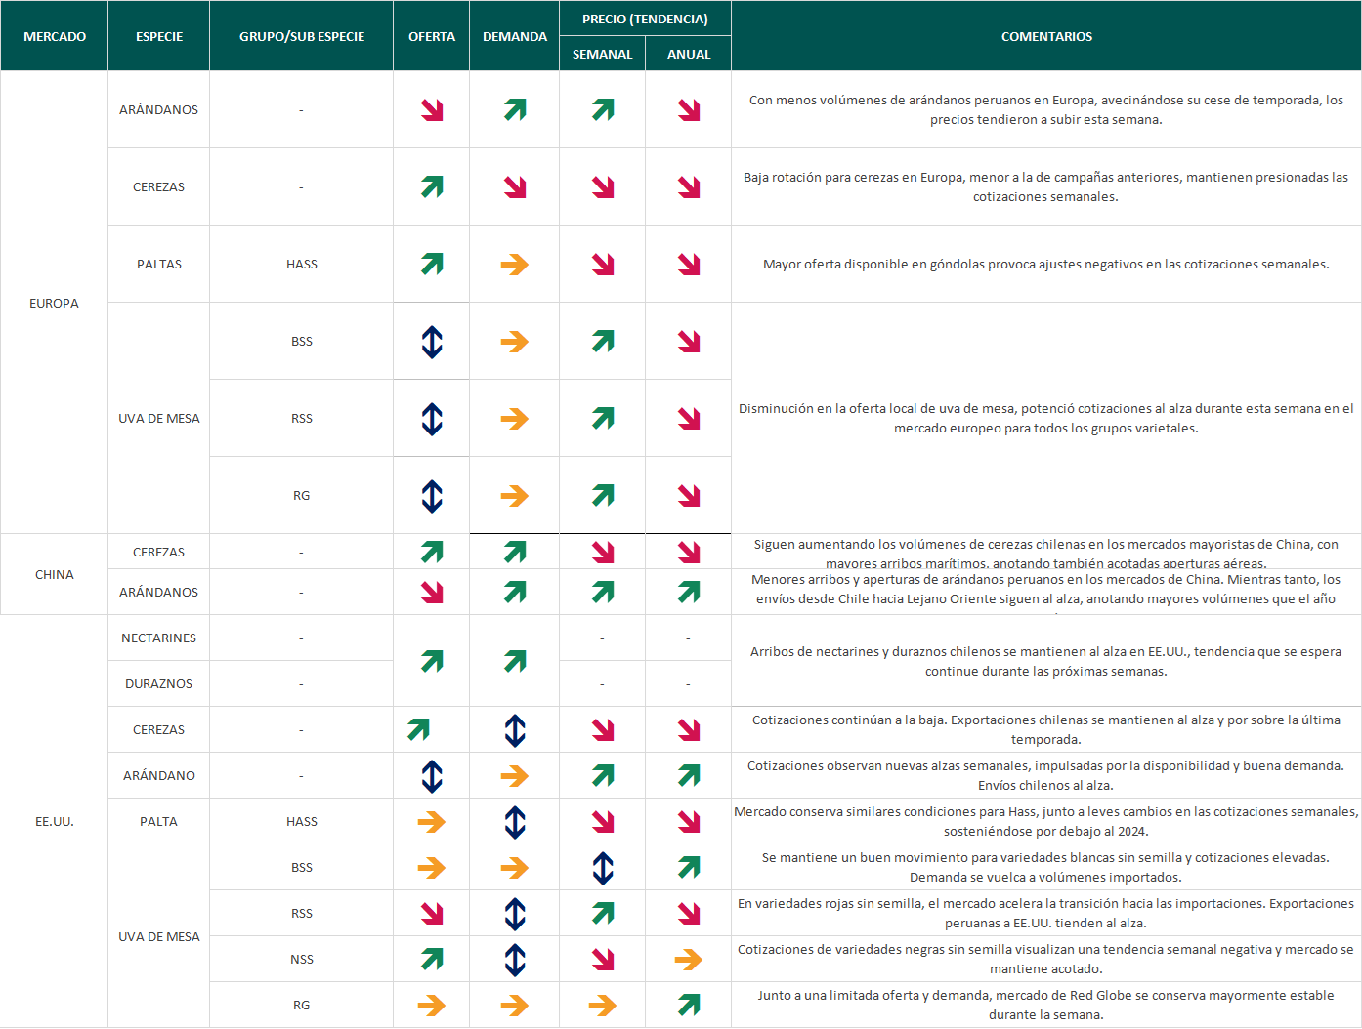
Task: Select the COMENTARIOS column header
Action: [x=1046, y=36]
